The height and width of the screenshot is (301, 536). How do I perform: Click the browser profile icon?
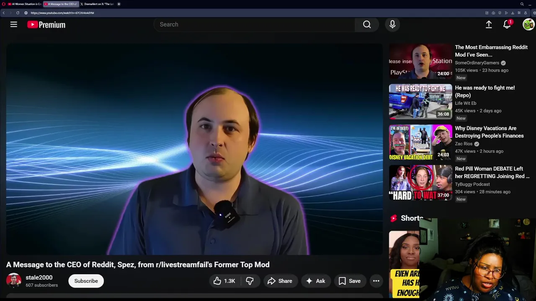click(526, 13)
